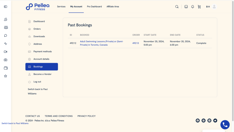Click the START DATE column header
This screenshot has height=132, width=234.
pyautogui.click(x=150, y=35)
